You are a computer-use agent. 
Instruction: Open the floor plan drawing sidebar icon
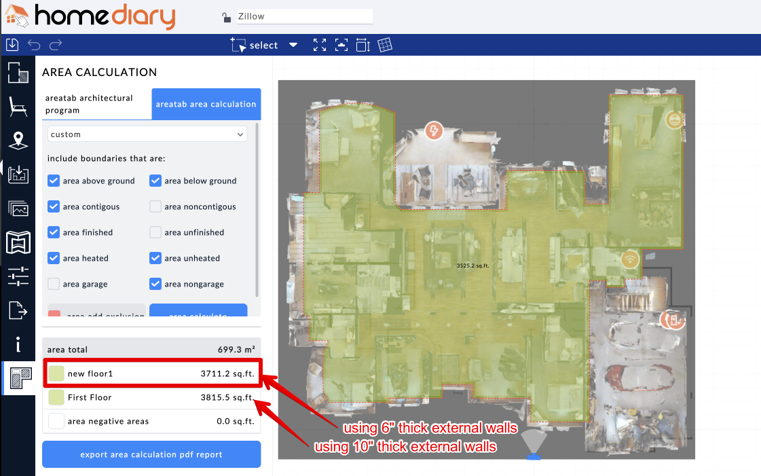18,73
